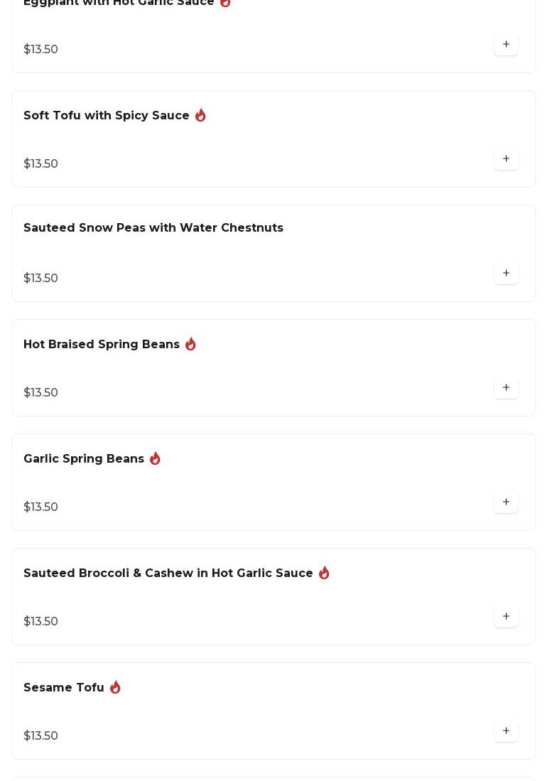Click the flame icon next to Sesame Tofu

115,687
